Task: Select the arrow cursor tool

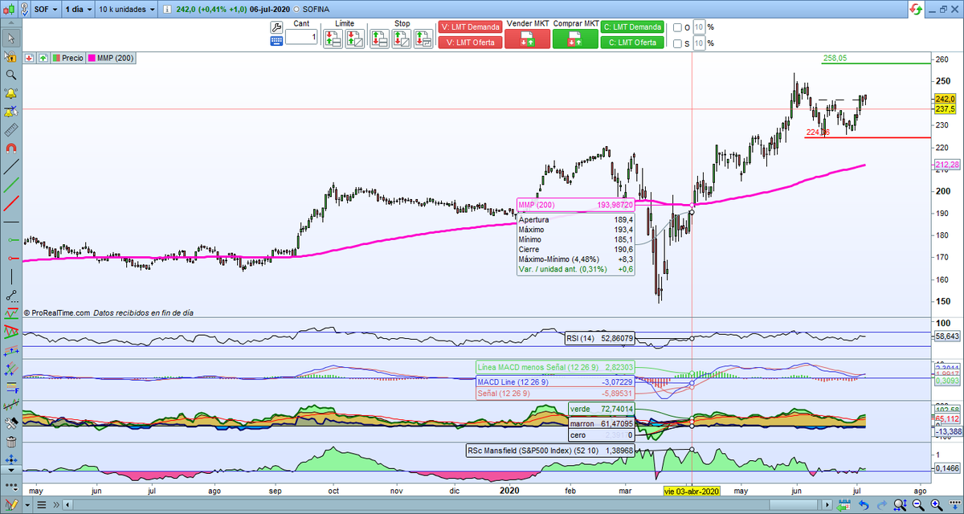Action: click(x=10, y=39)
